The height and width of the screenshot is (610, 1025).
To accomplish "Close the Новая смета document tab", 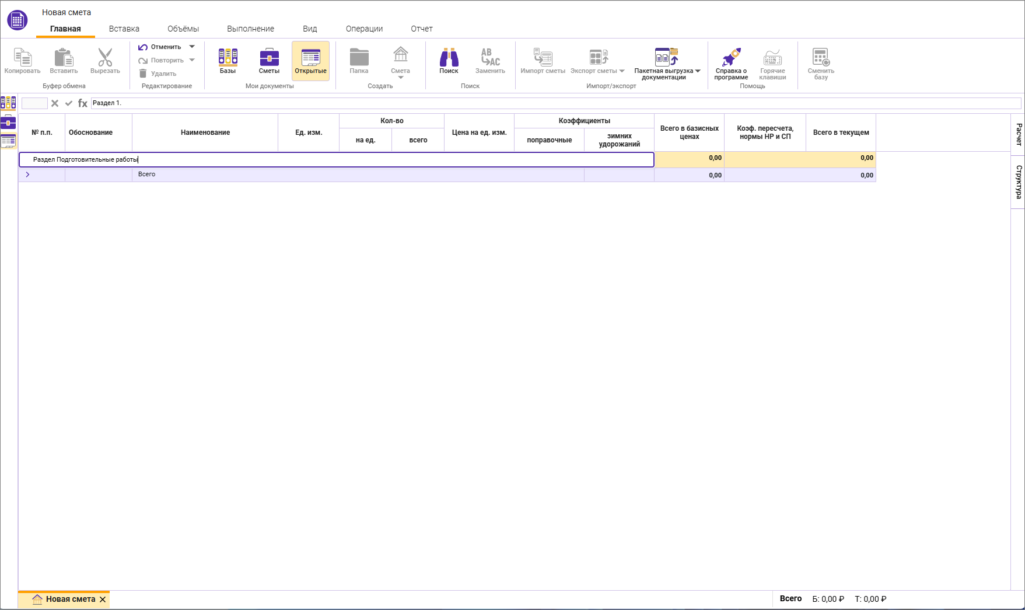I will [x=103, y=599].
